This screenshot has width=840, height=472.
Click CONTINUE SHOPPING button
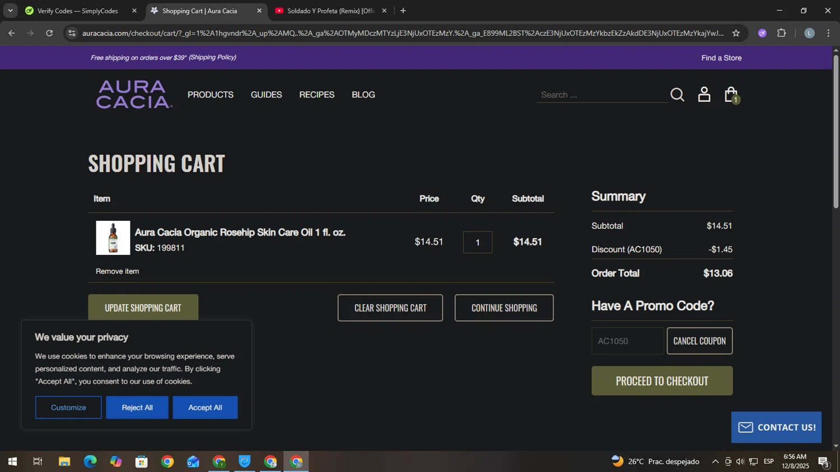click(504, 308)
